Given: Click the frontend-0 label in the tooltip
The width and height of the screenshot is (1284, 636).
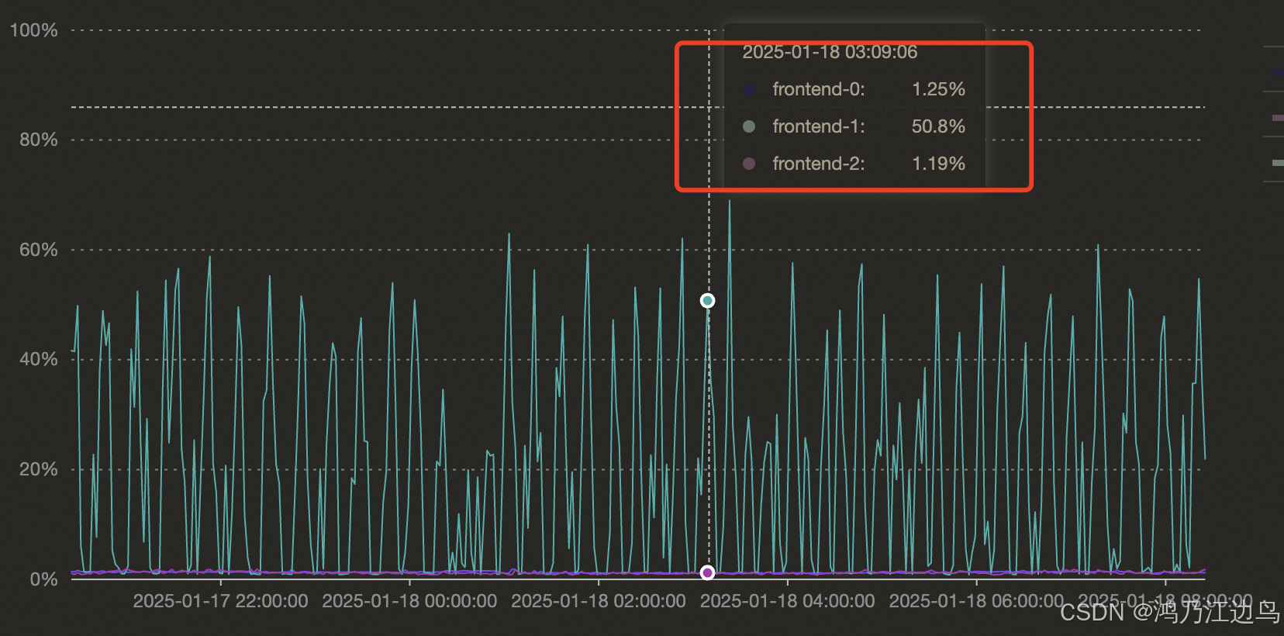Looking at the screenshot, I should [819, 89].
